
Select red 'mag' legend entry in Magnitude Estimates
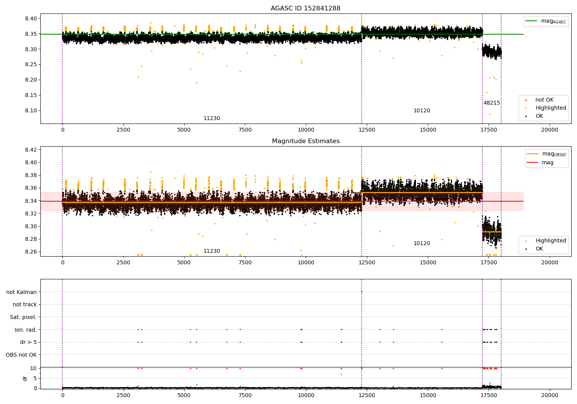coord(547,162)
